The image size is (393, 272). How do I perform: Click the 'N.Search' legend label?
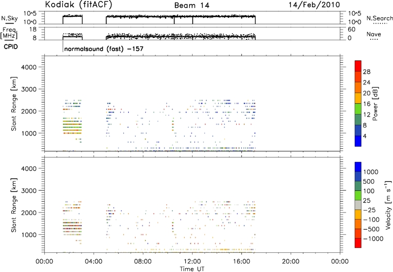379,18
